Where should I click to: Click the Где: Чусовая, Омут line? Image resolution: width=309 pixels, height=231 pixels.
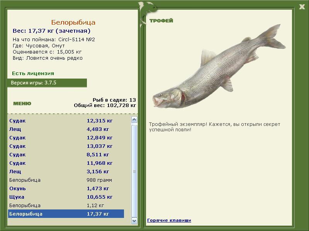coord(39,46)
